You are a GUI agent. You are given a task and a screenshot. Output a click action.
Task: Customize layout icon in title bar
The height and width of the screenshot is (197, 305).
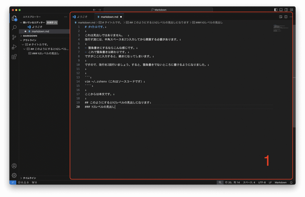(291, 10)
